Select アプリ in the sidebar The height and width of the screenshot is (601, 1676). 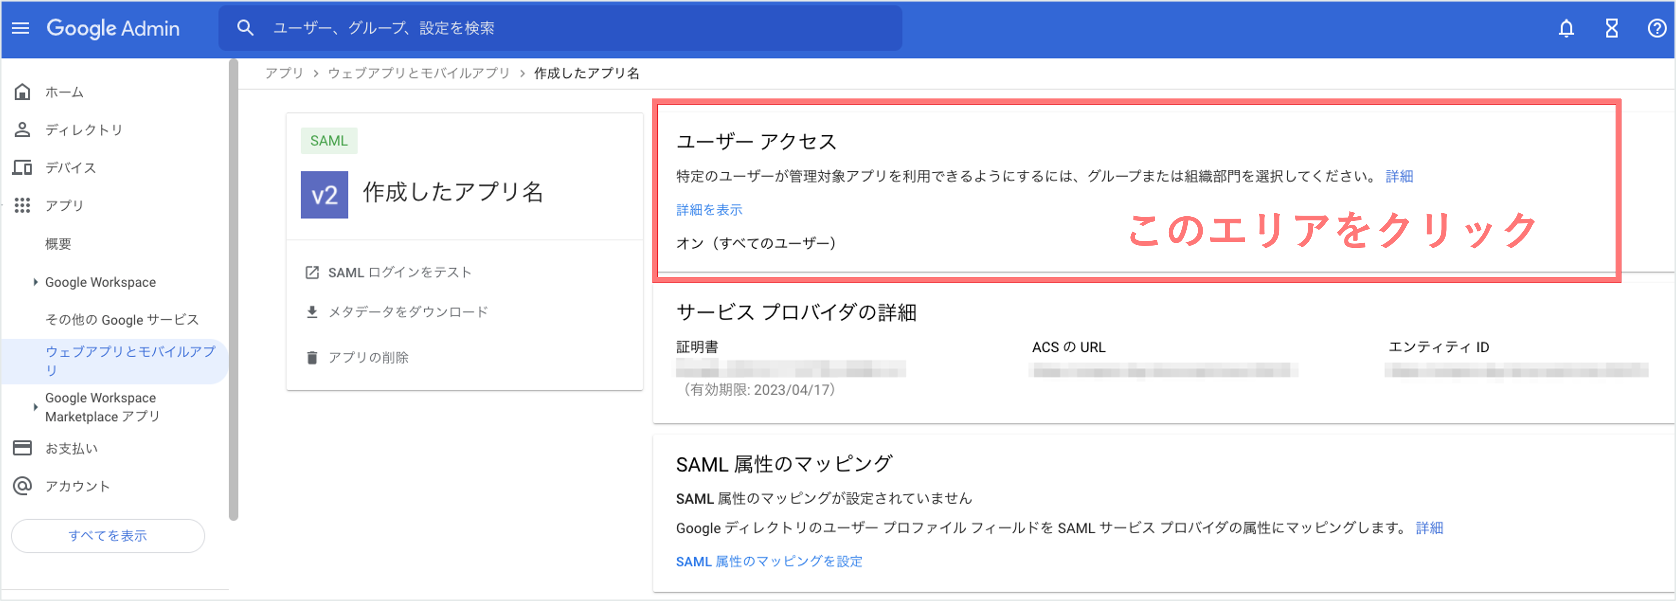64,206
